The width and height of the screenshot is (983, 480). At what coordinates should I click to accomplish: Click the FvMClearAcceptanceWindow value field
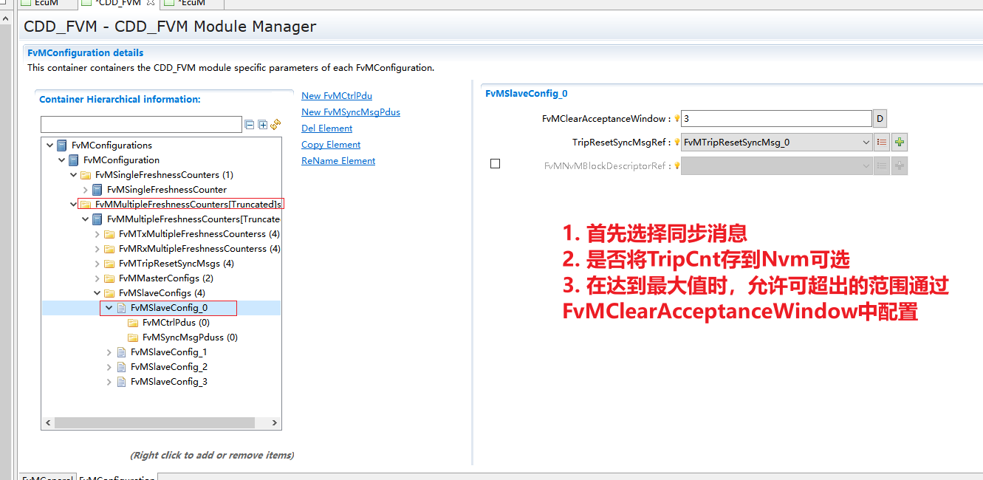tap(775, 119)
